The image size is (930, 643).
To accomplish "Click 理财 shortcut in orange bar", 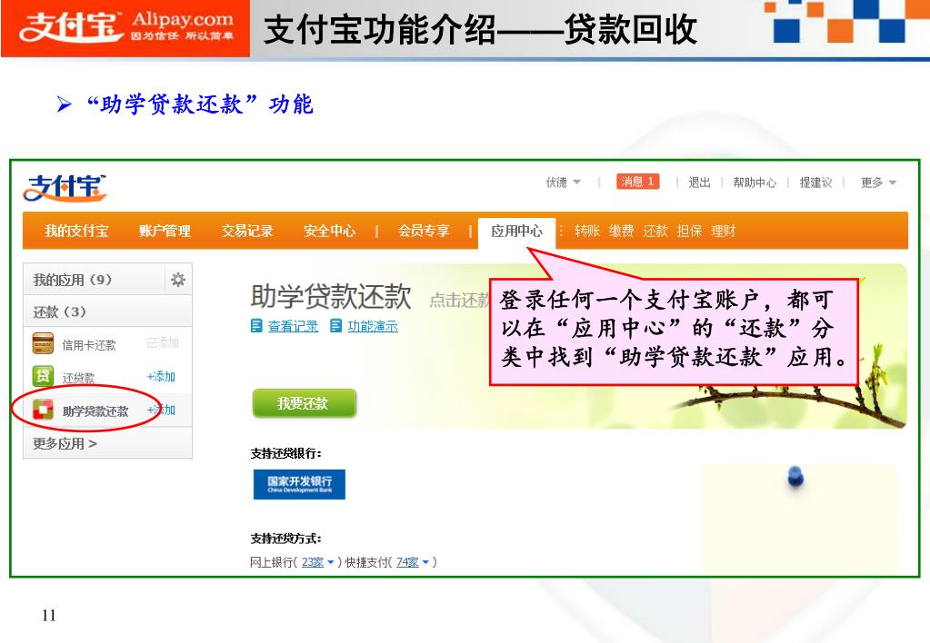I will (x=724, y=231).
